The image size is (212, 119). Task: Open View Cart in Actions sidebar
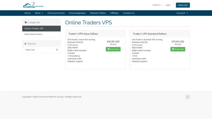click(x=41, y=50)
